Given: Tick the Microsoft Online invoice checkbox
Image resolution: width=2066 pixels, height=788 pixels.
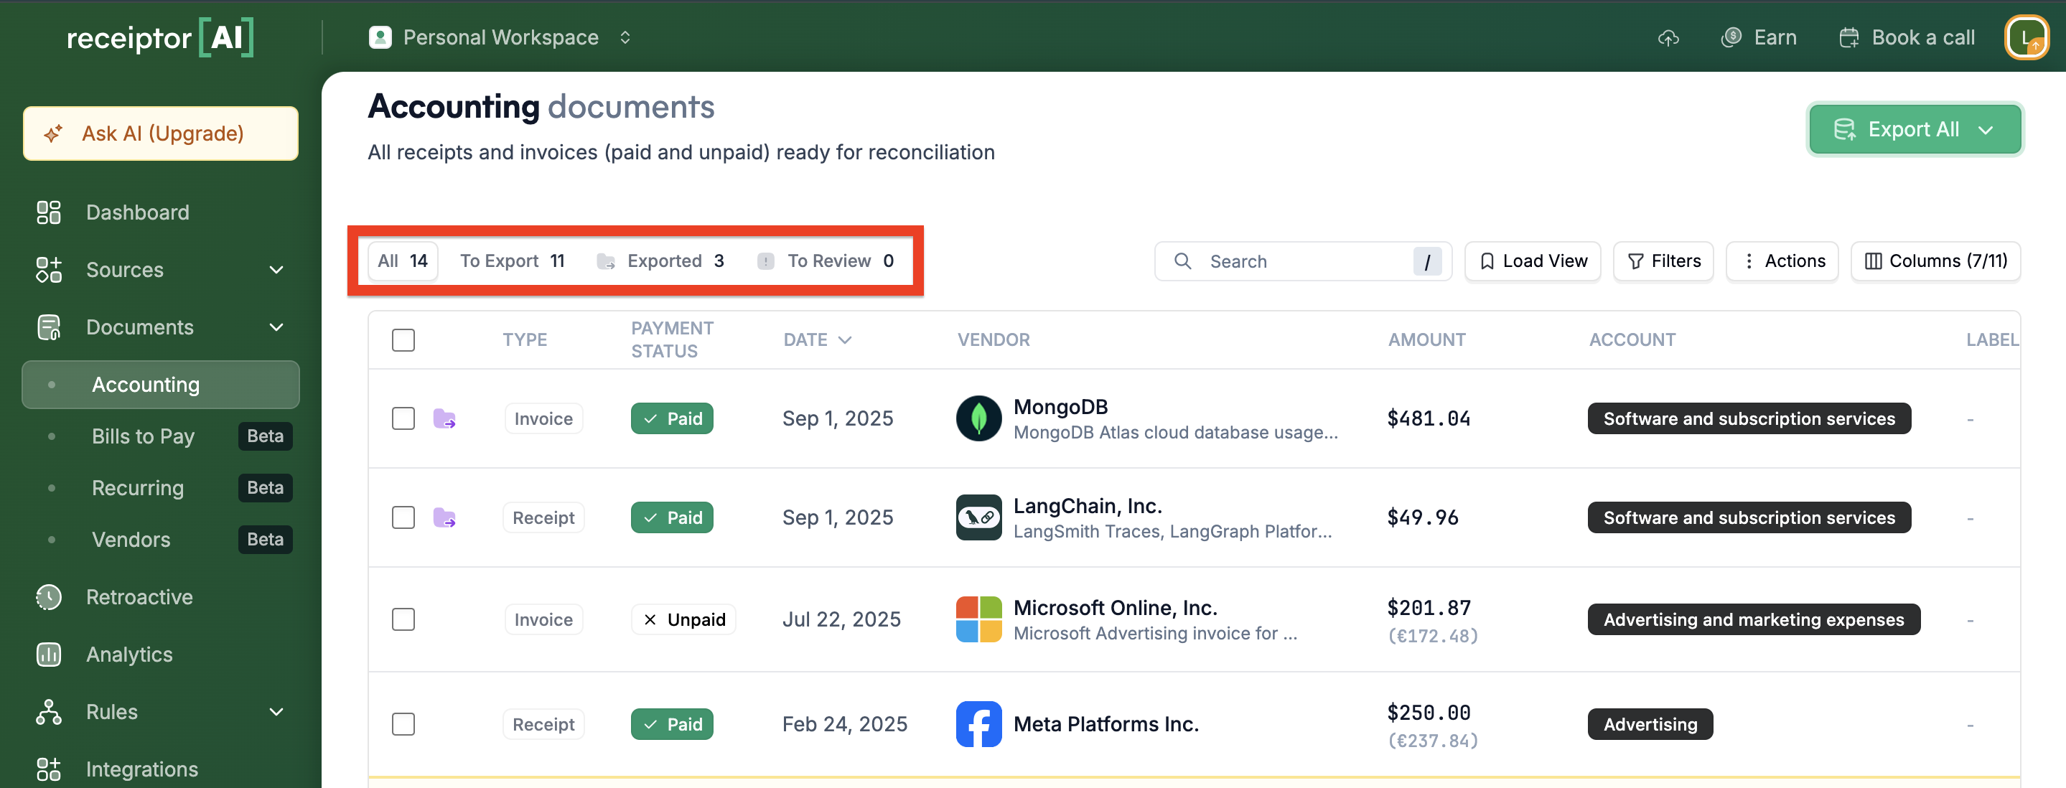Looking at the screenshot, I should point(403,619).
